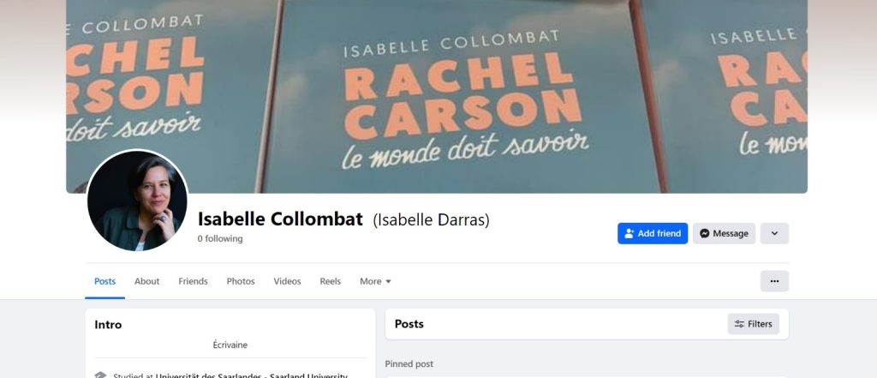
Task: Click the Filters sliders icon
Action: click(739, 324)
